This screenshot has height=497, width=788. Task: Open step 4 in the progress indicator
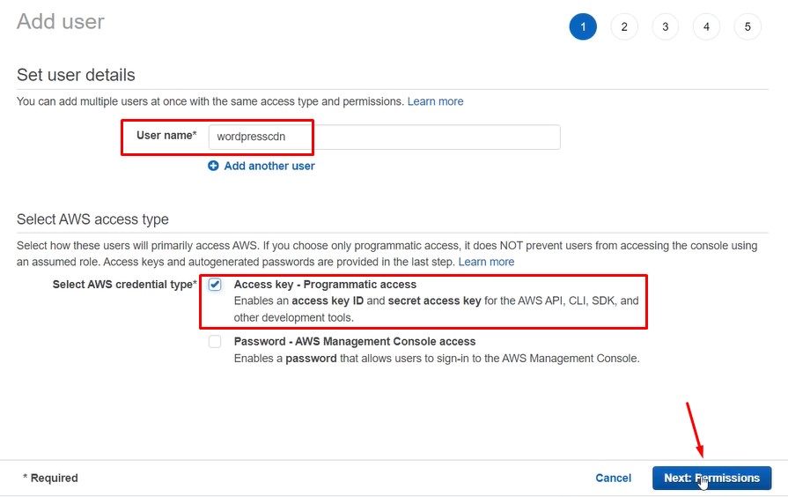[706, 26]
